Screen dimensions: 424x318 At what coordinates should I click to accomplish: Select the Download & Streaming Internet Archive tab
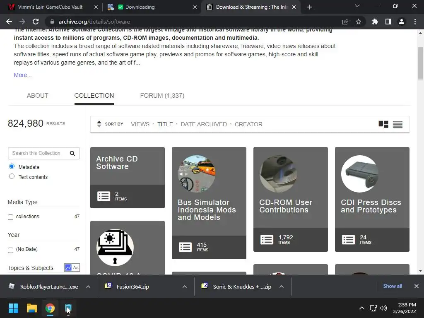coord(251,7)
